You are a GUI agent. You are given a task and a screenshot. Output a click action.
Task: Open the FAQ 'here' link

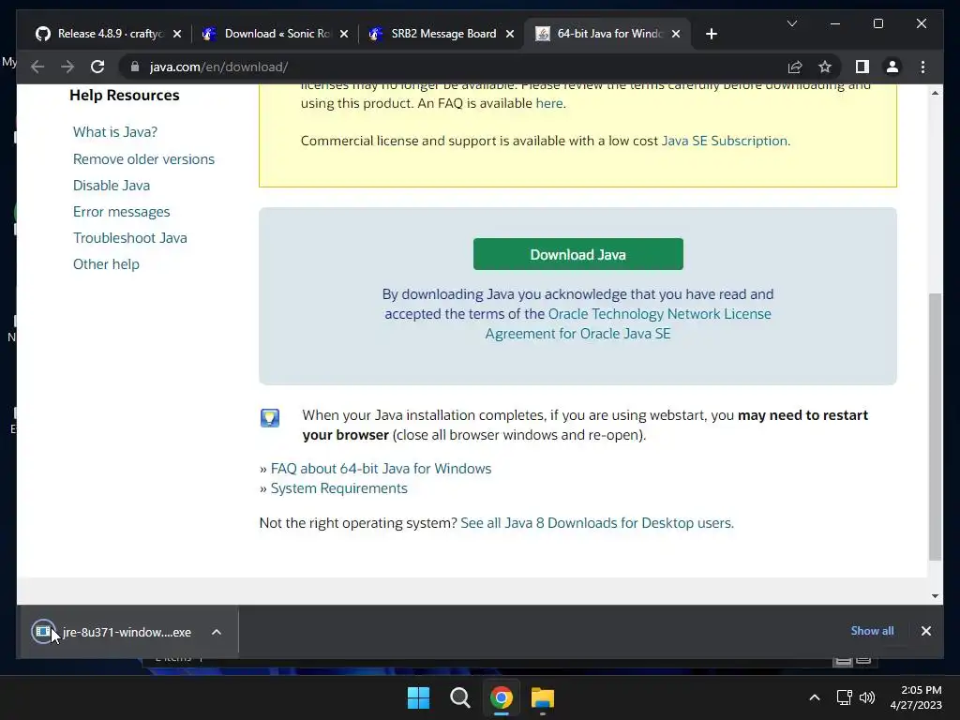tap(549, 103)
